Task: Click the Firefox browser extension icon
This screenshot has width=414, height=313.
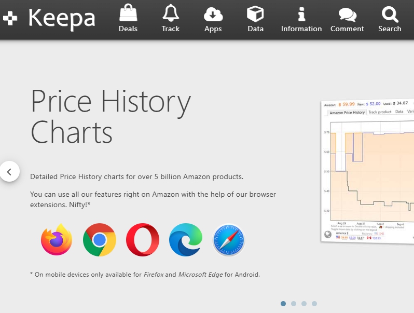Action: [56, 240]
